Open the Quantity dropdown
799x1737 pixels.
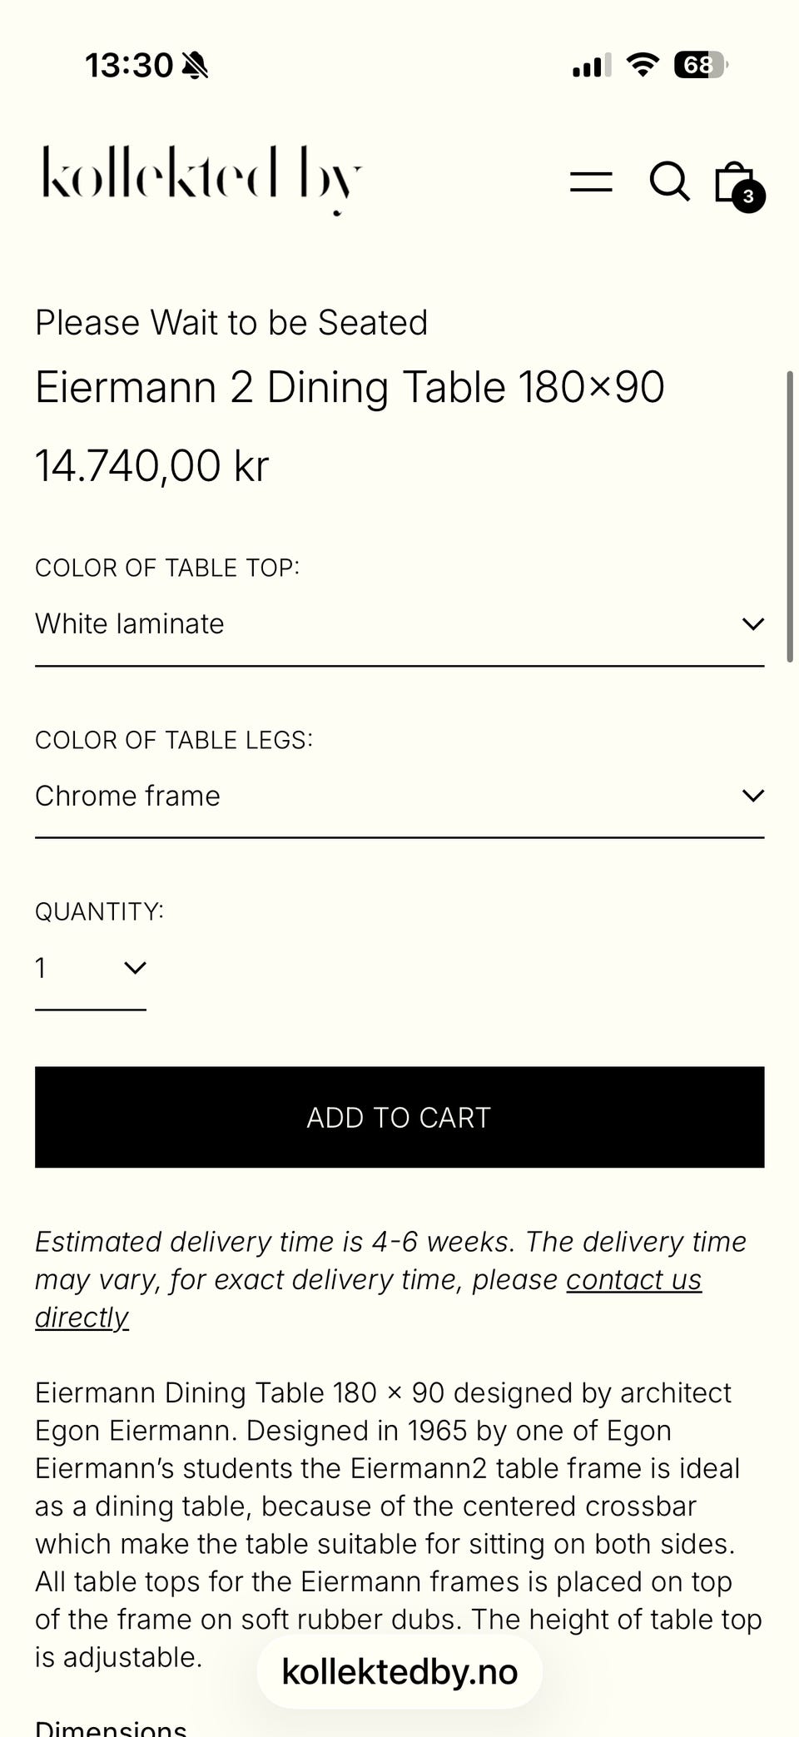pyautogui.click(x=90, y=968)
